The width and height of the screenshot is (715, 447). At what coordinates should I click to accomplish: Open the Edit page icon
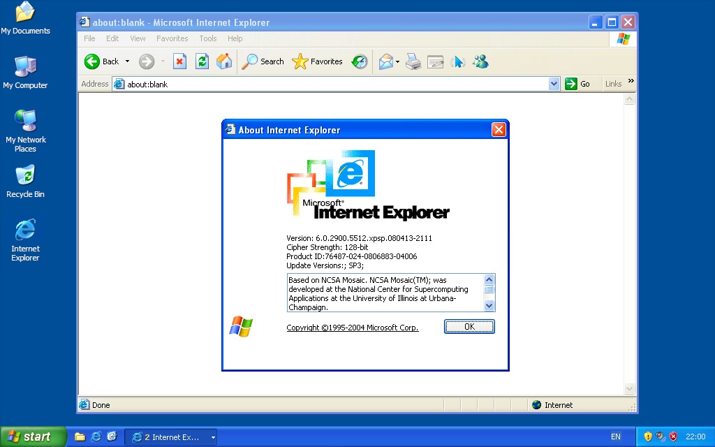click(x=435, y=61)
